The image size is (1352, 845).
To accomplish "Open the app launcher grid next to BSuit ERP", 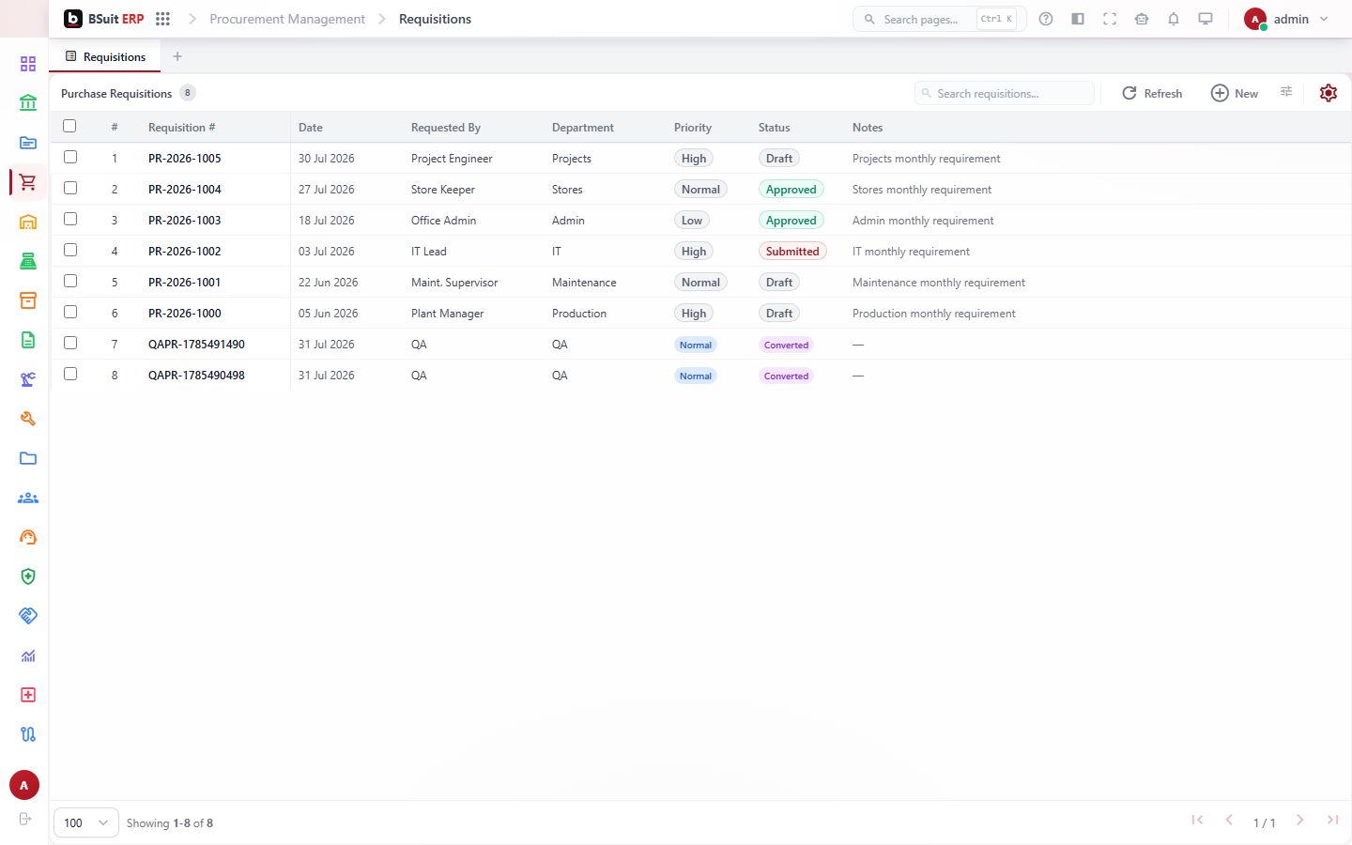I will pyautogui.click(x=162, y=19).
